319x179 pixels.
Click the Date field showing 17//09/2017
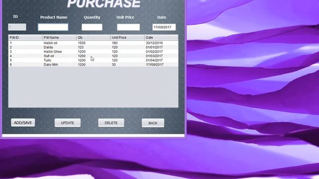(164, 27)
